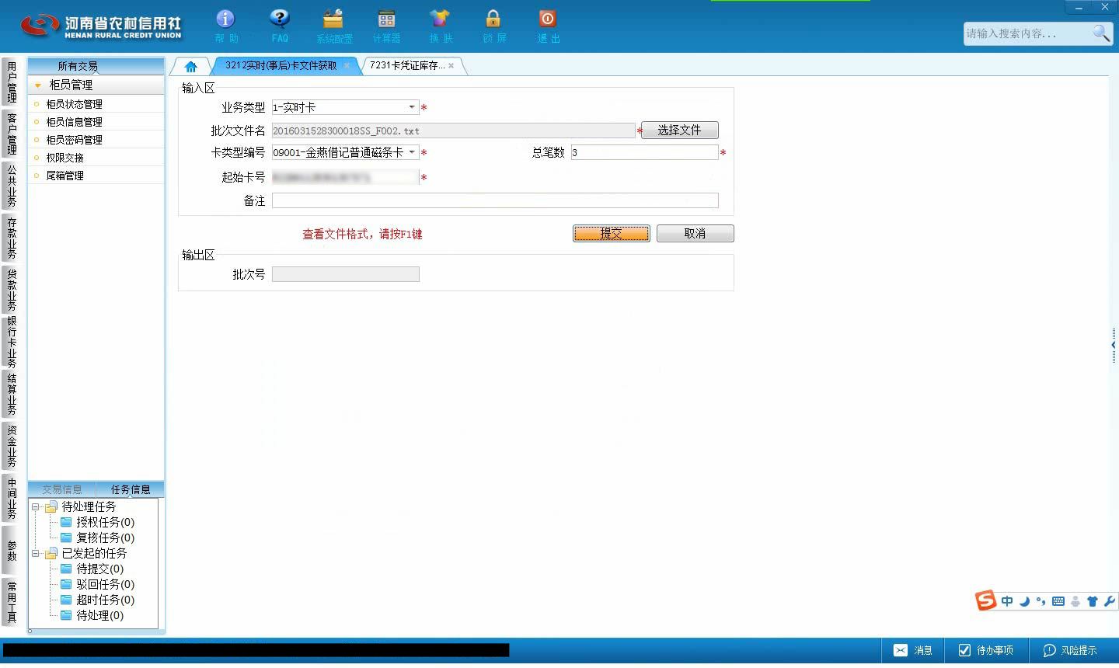Open 复核任务(0) folder

[97, 538]
